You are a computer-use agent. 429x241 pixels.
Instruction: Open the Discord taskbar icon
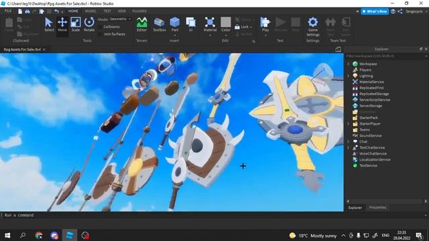tap(54, 235)
